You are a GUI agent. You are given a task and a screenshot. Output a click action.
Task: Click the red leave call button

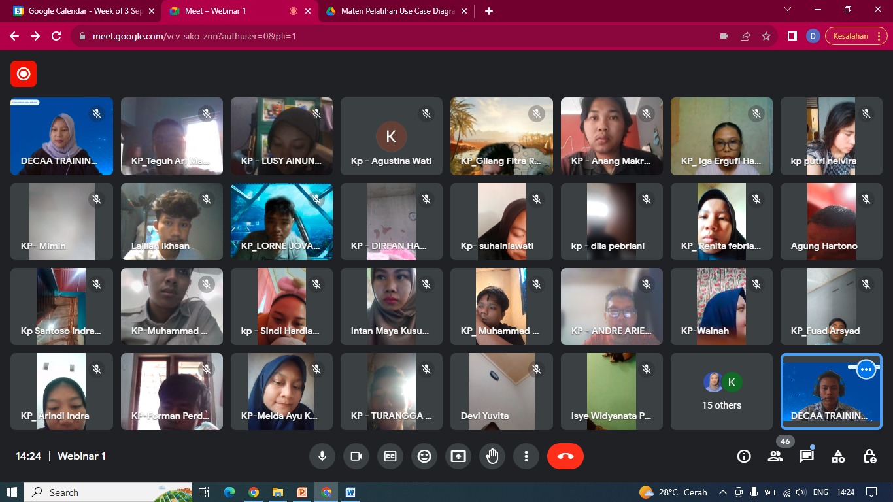pos(565,456)
